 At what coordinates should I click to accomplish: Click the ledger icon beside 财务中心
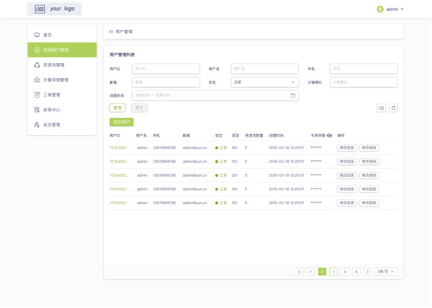point(37,110)
